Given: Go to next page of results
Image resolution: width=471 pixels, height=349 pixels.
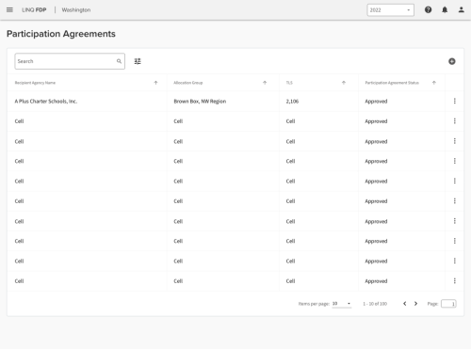Looking at the screenshot, I should [415, 304].
